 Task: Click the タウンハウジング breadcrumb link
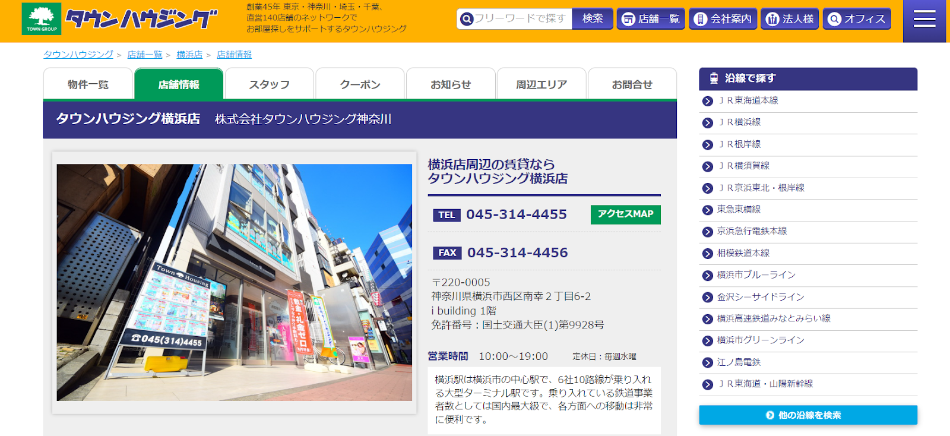click(78, 55)
